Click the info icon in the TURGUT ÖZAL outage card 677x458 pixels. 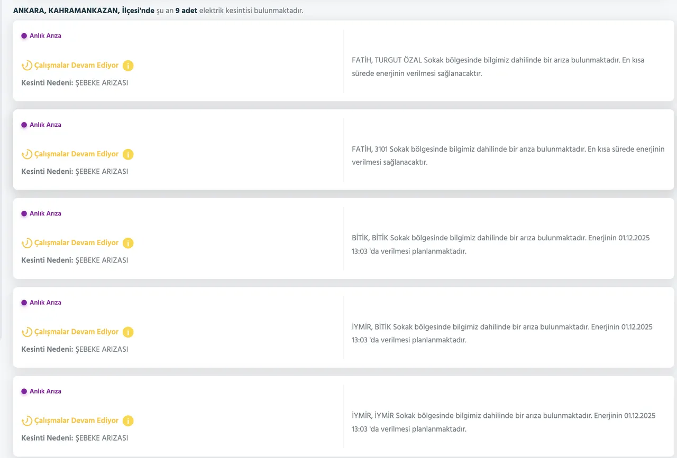click(x=128, y=66)
